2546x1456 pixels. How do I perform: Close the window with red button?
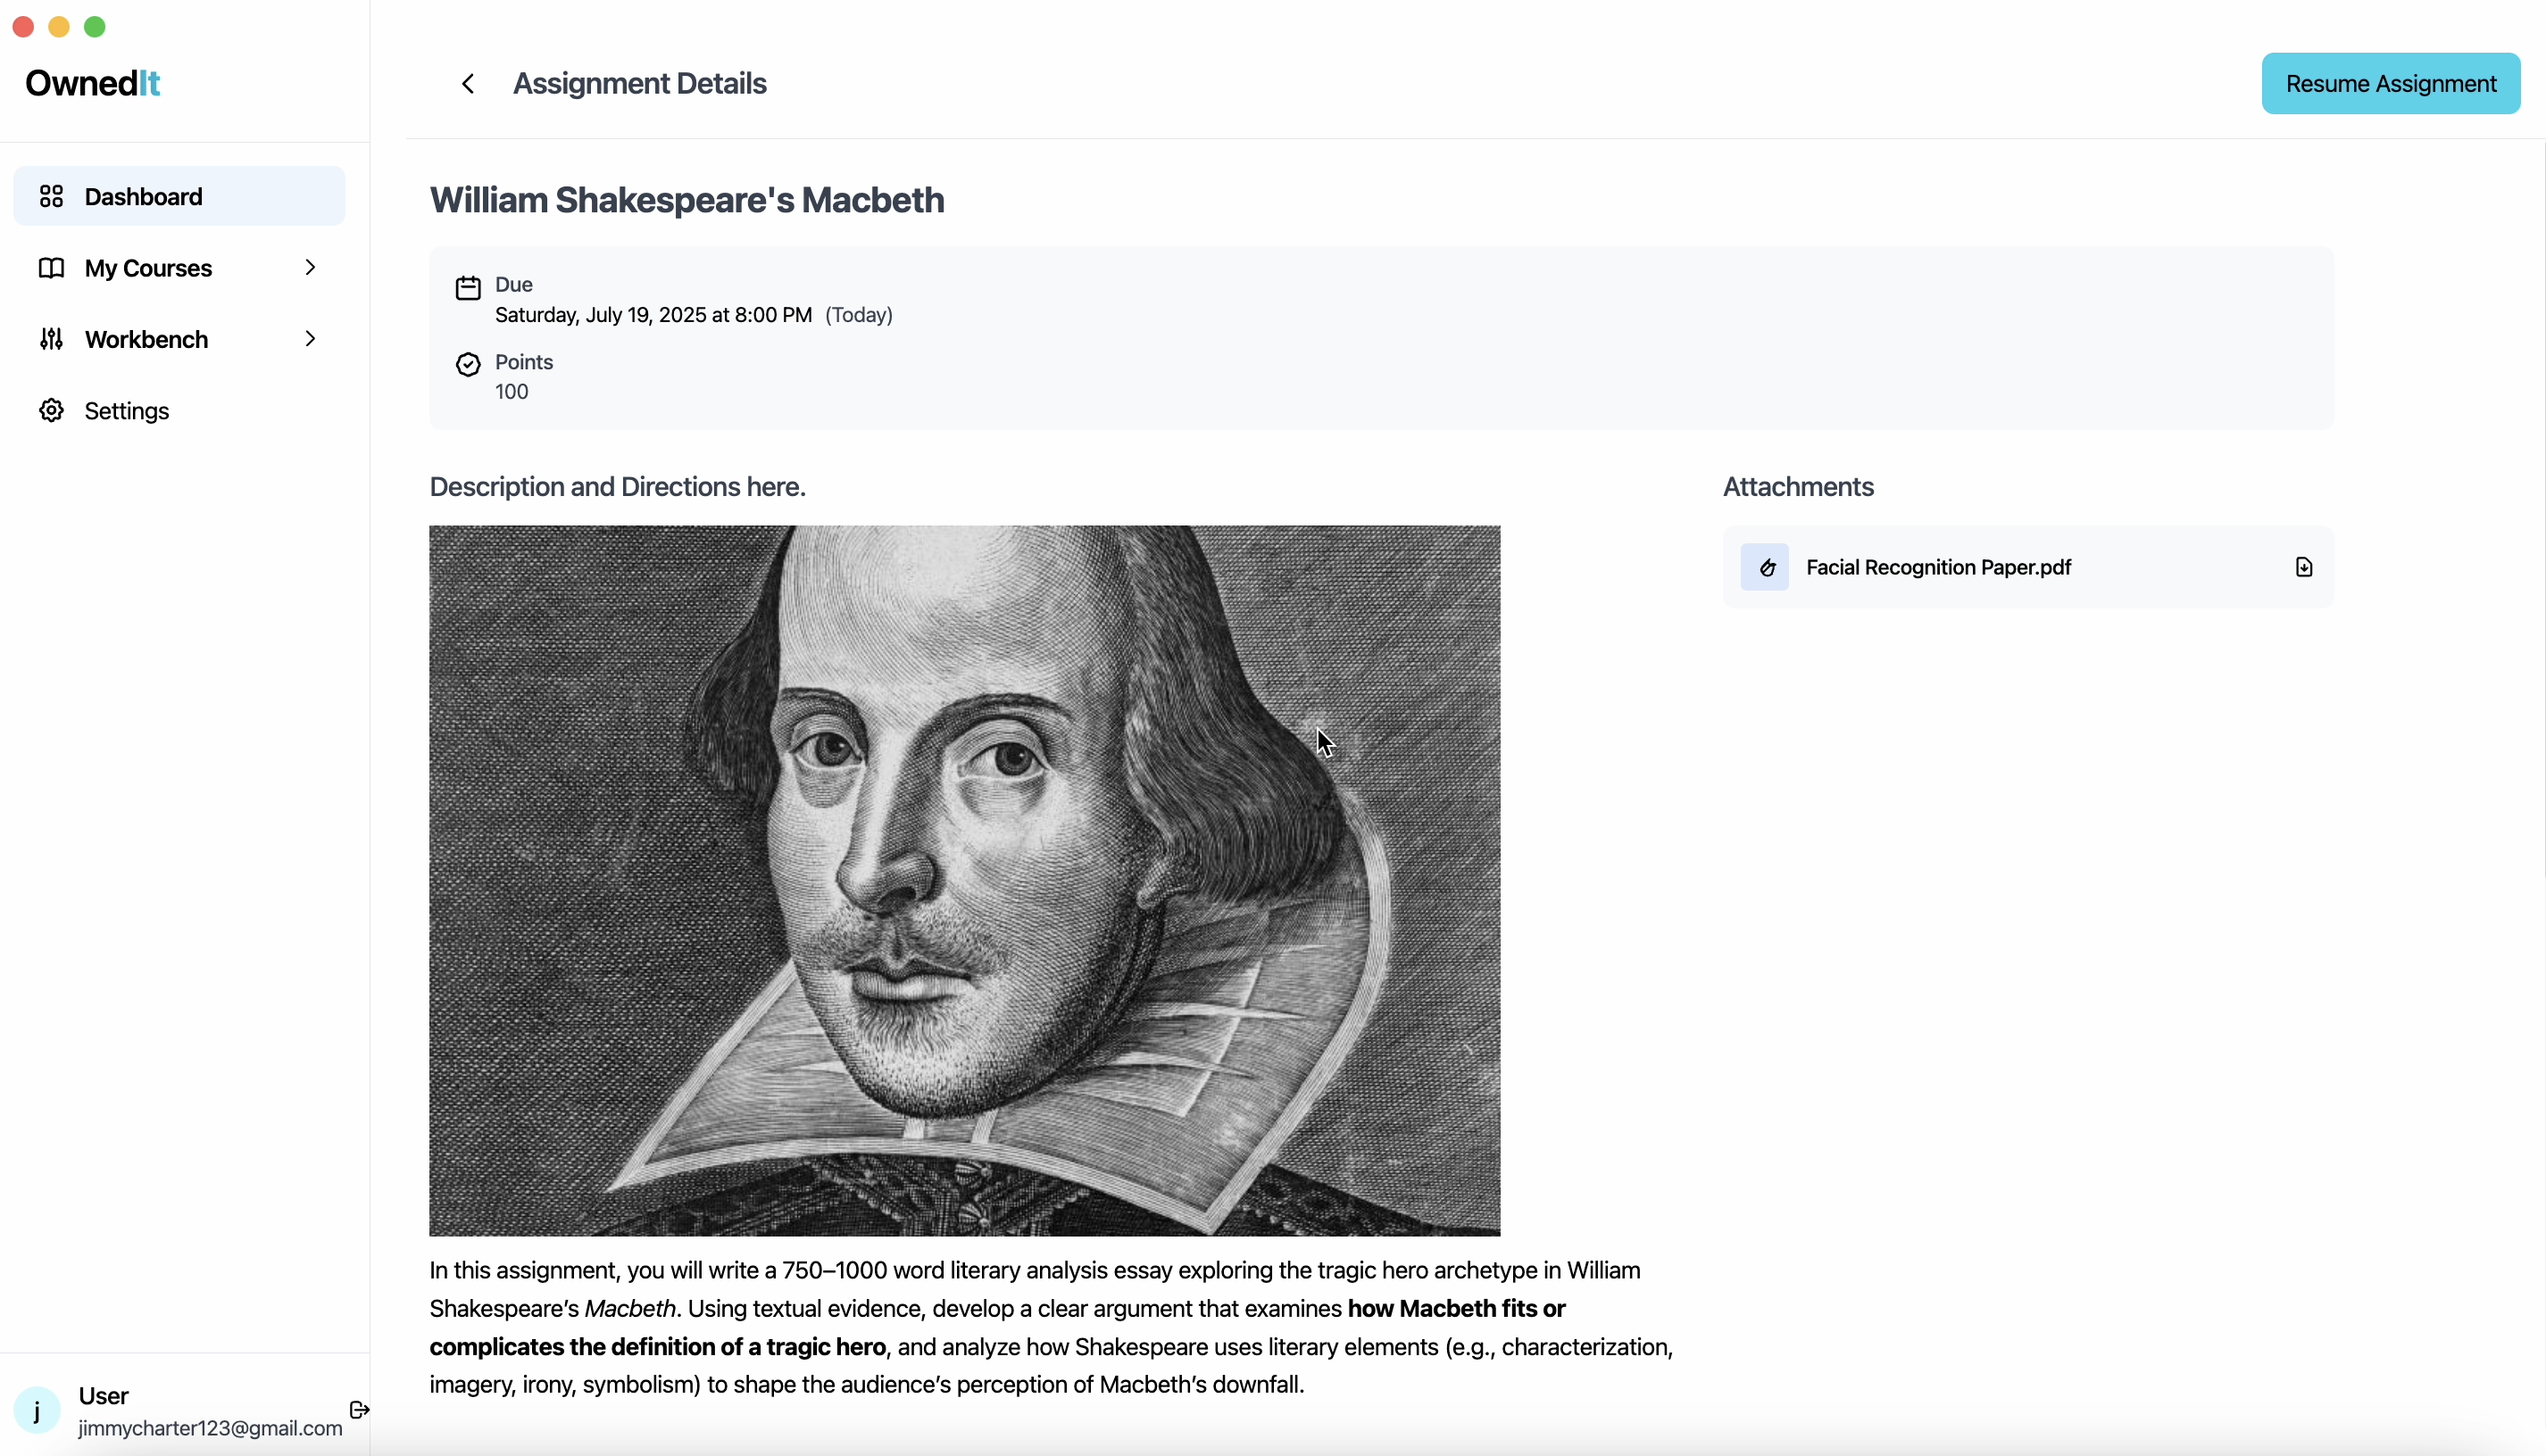coord(24,27)
